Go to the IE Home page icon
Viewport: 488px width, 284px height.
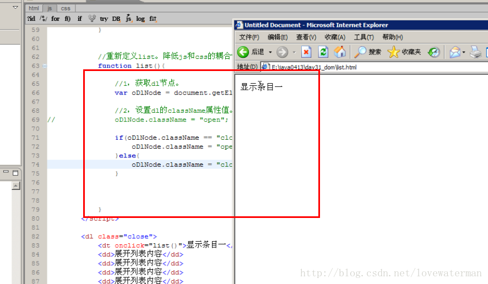340,52
